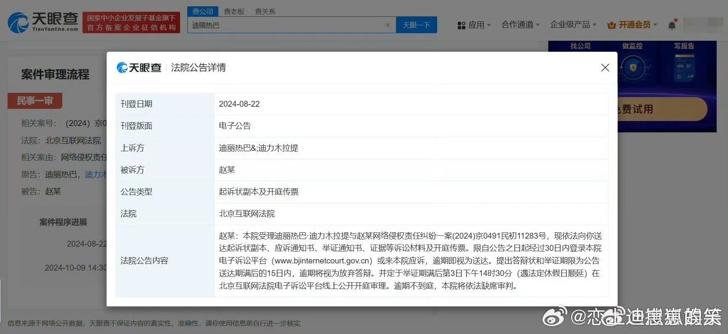Click the red 官方备案企业征信机构 badge
Screen dimensions: 728x334
point(131,23)
